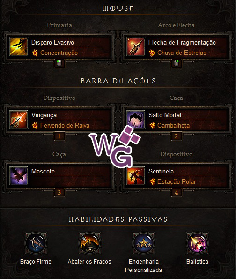Open the Concentração rune link
236x279 pixels.
tap(59, 53)
